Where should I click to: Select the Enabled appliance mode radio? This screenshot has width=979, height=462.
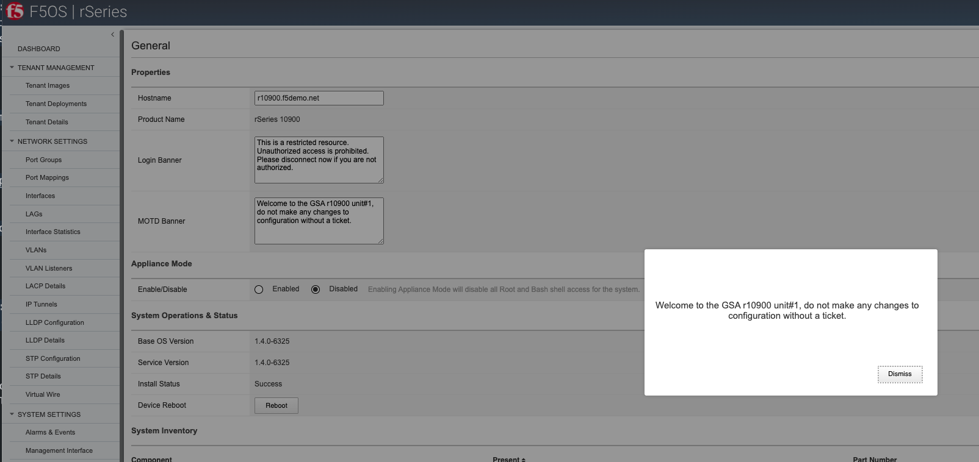point(259,290)
